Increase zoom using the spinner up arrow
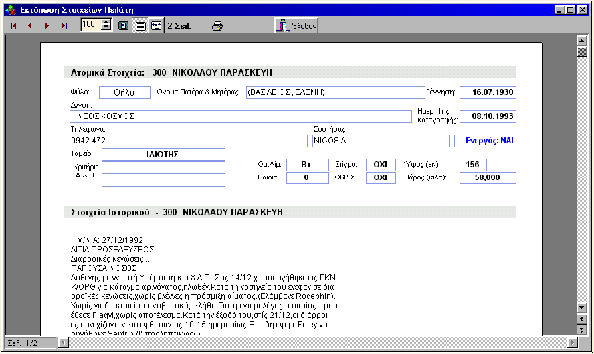The width and height of the screenshot is (594, 354). [x=106, y=22]
